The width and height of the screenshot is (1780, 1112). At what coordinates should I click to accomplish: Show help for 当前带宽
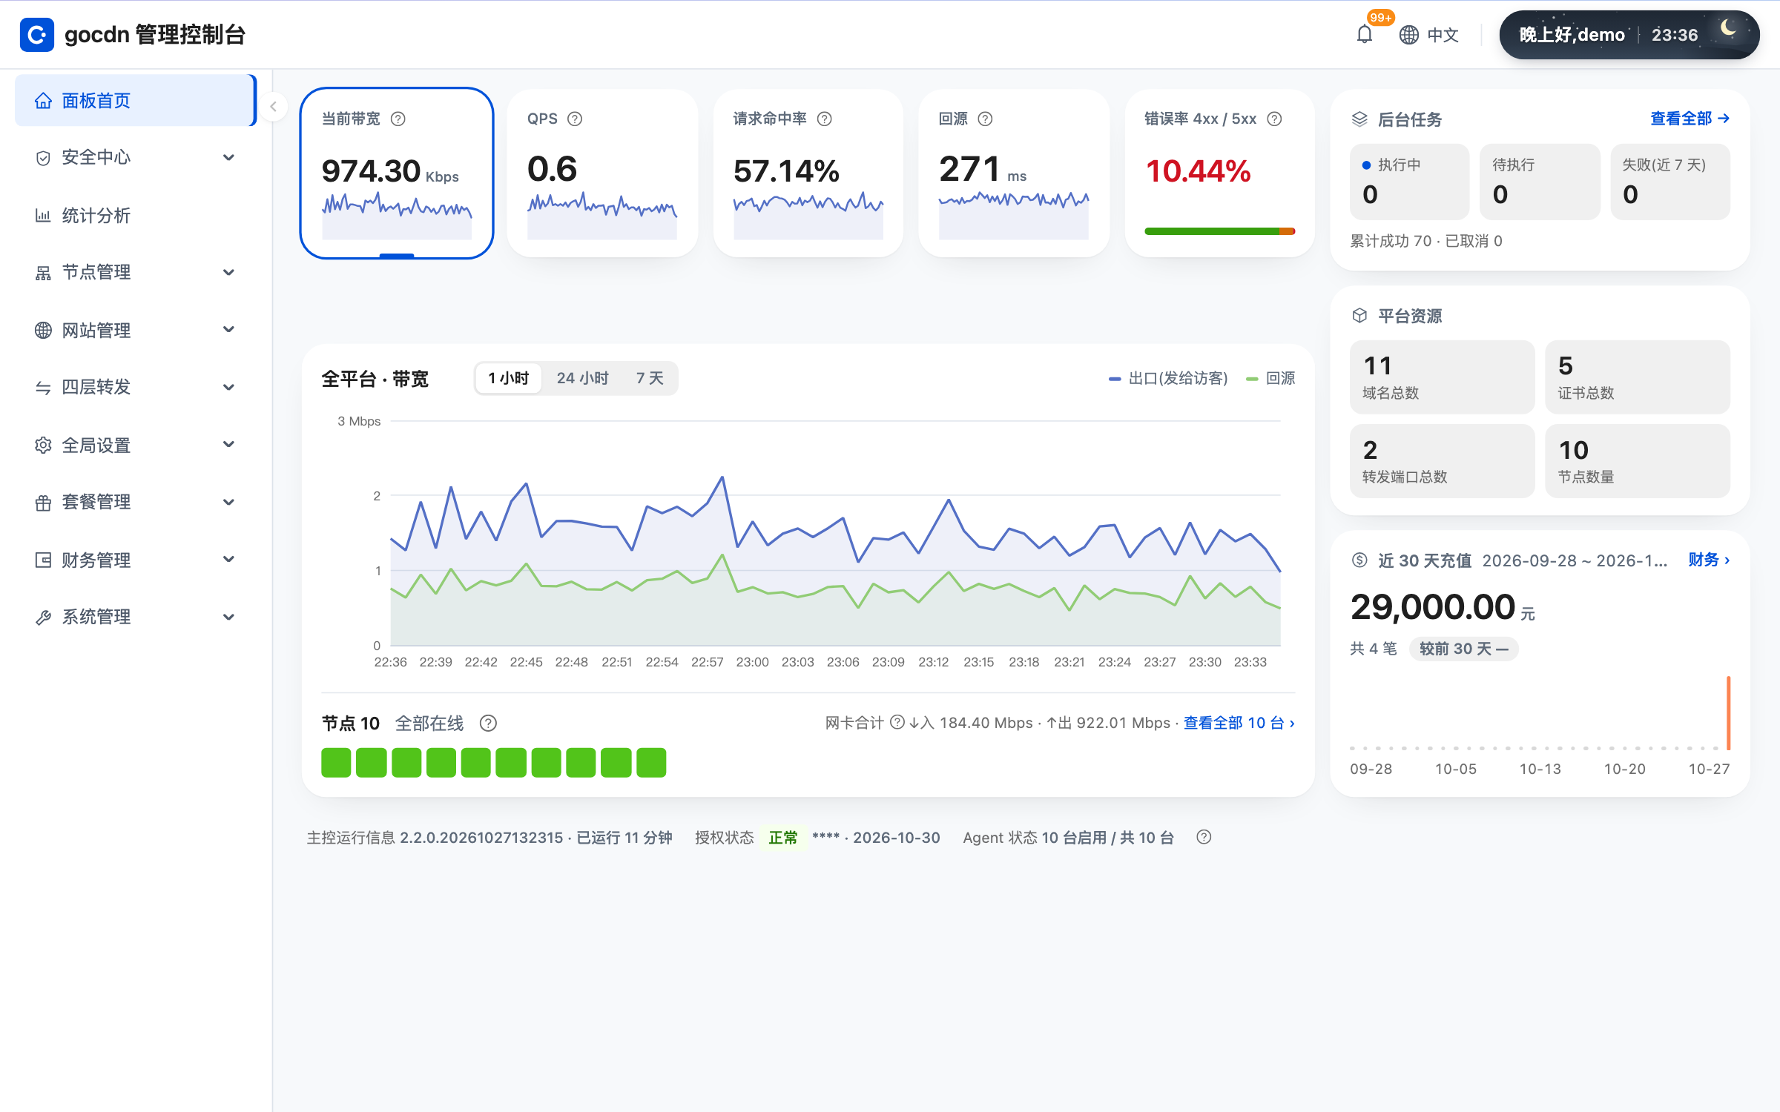tap(398, 119)
